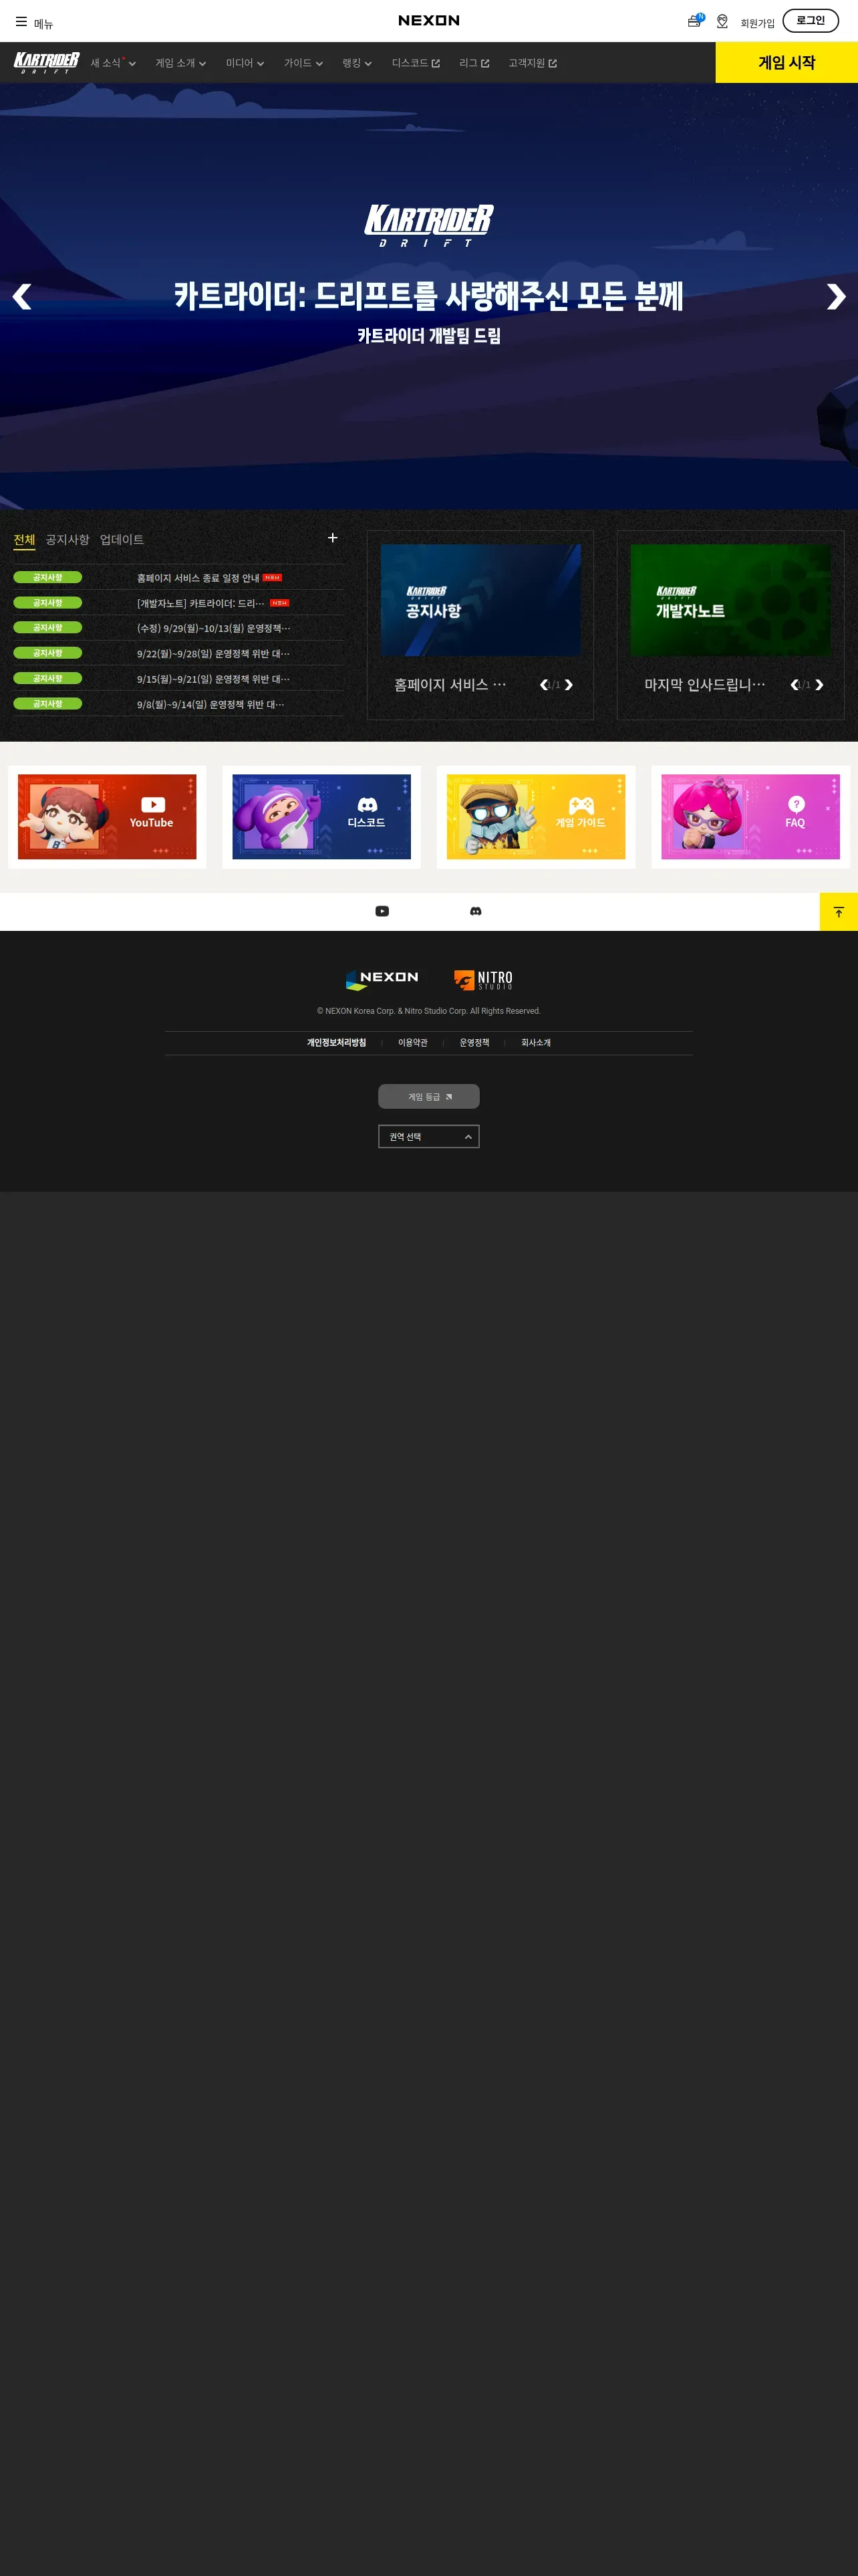Image resolution: width=858 pixels, height=2576 pixels.
Task: Select the 업데이트 news tab
Action: (122, 540)
